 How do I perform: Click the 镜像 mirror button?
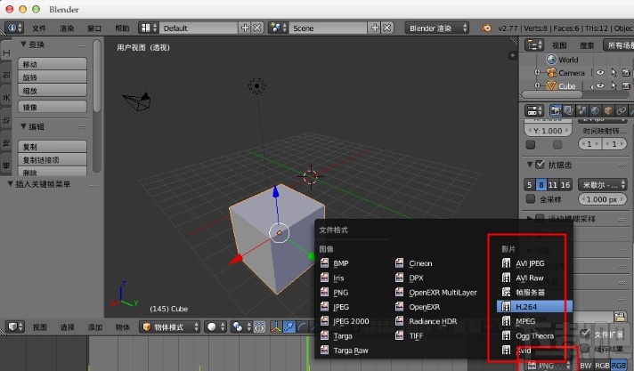pyautogui.click(x=53, y=107)
